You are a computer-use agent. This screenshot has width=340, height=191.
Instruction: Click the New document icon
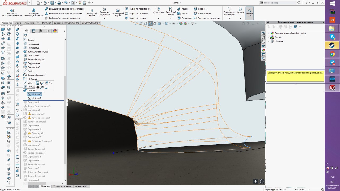pos(39,3)
